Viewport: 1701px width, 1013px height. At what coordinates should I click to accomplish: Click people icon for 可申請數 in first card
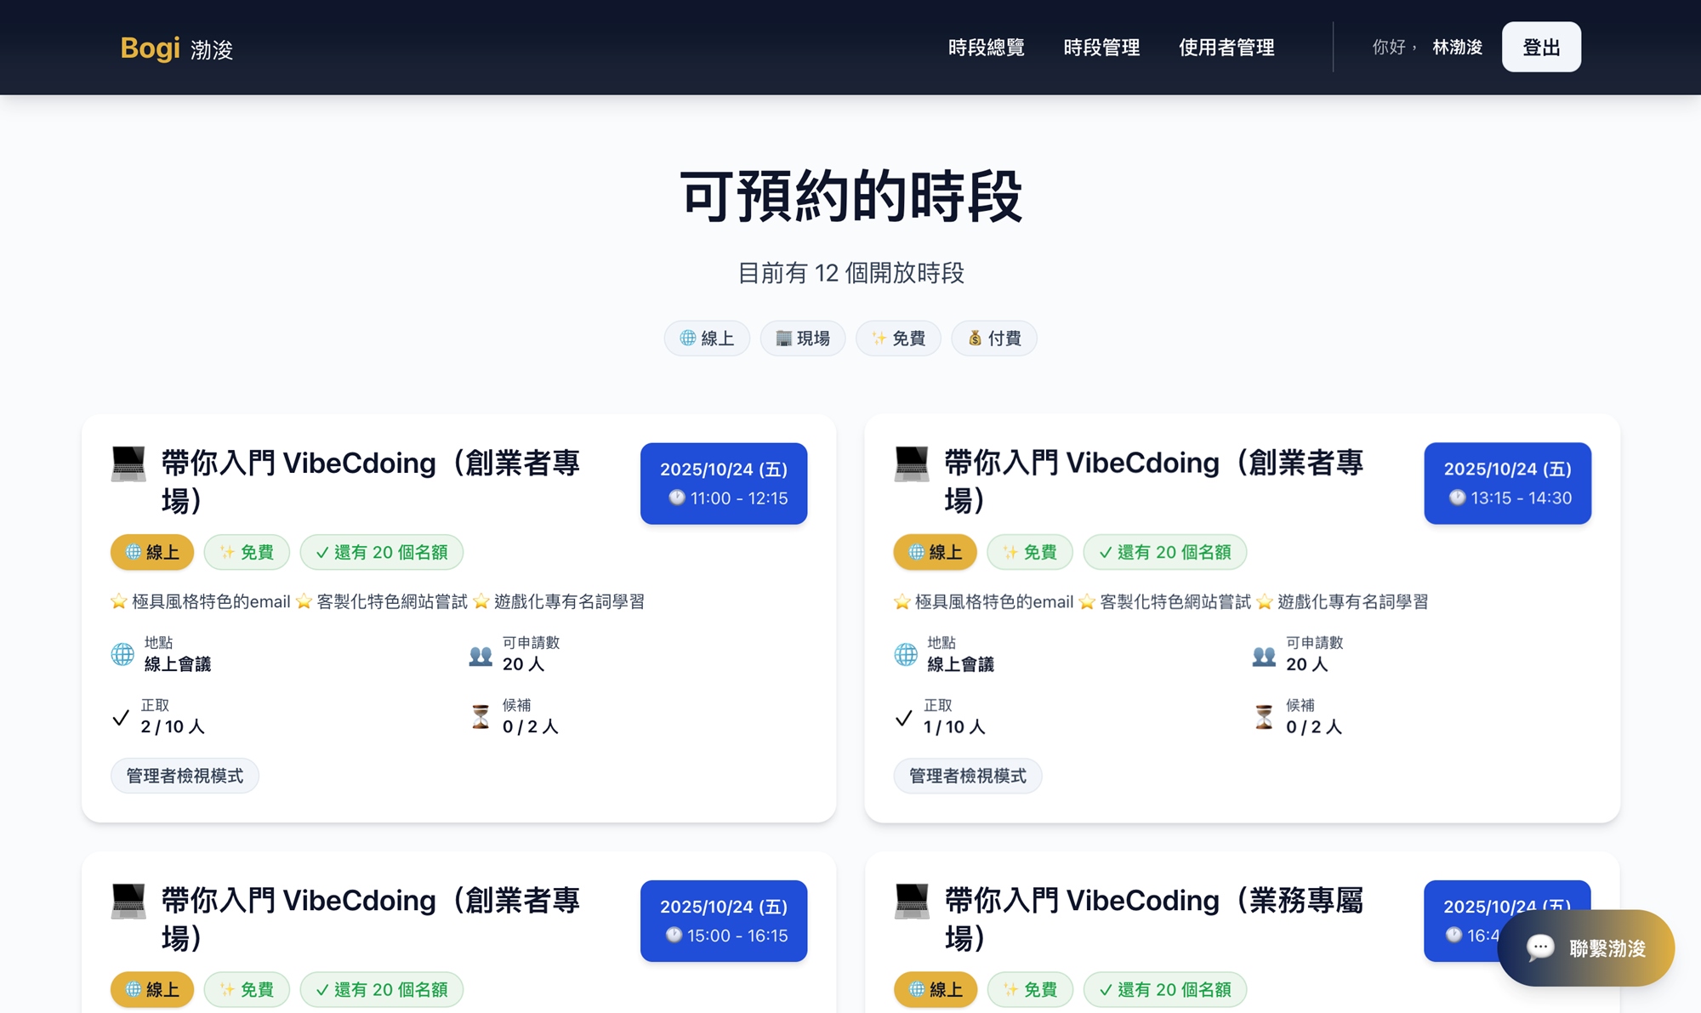click(481, 656)
